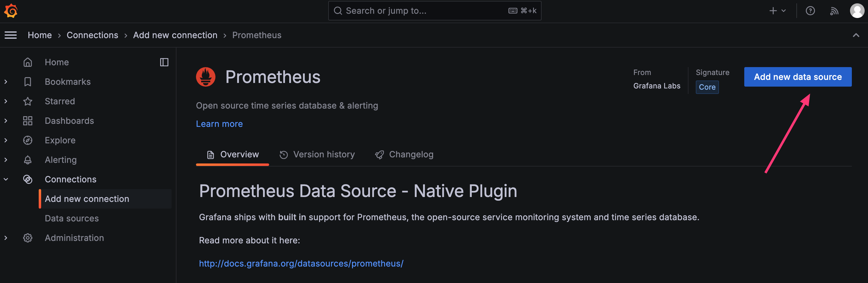Switch to the Changelog tab
The width and height of the screenshot is (868, 283).
[404, 155]
